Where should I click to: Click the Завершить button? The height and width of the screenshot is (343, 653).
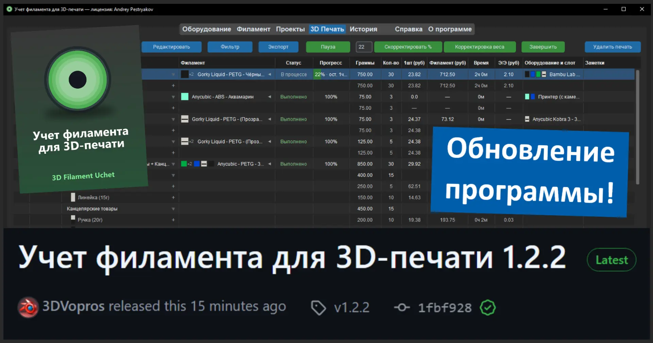click(x=543, y=47)
